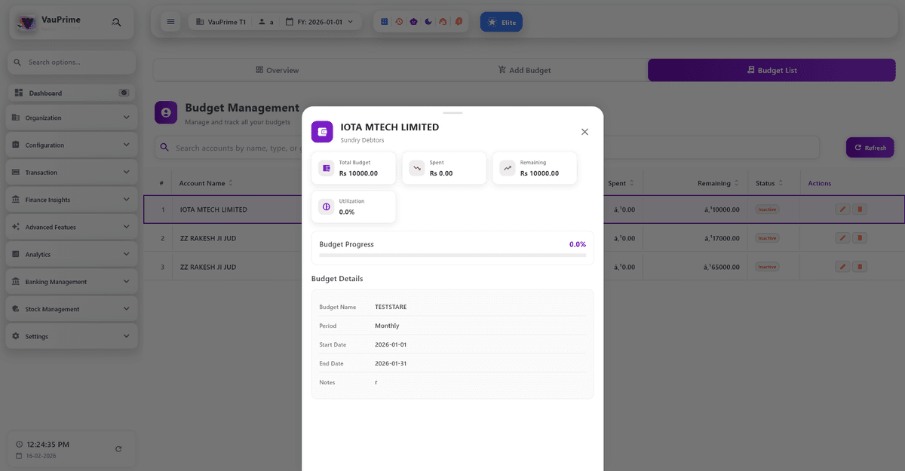
Task: Expand the Stock Management sidebar section
Action: coord(72,309)
